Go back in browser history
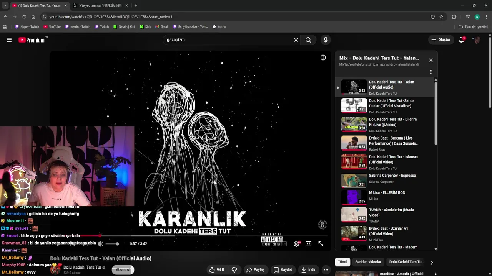 click(5, 17)
